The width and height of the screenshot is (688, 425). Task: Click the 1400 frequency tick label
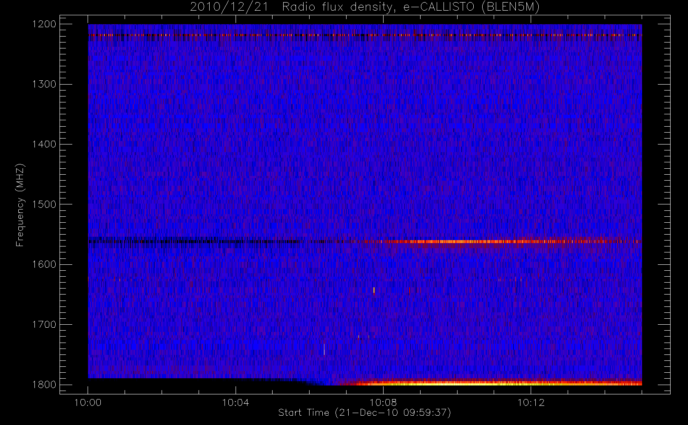point(44,144)
